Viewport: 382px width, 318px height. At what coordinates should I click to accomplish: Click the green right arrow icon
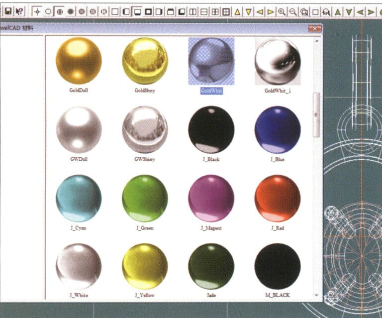[371, 12]
